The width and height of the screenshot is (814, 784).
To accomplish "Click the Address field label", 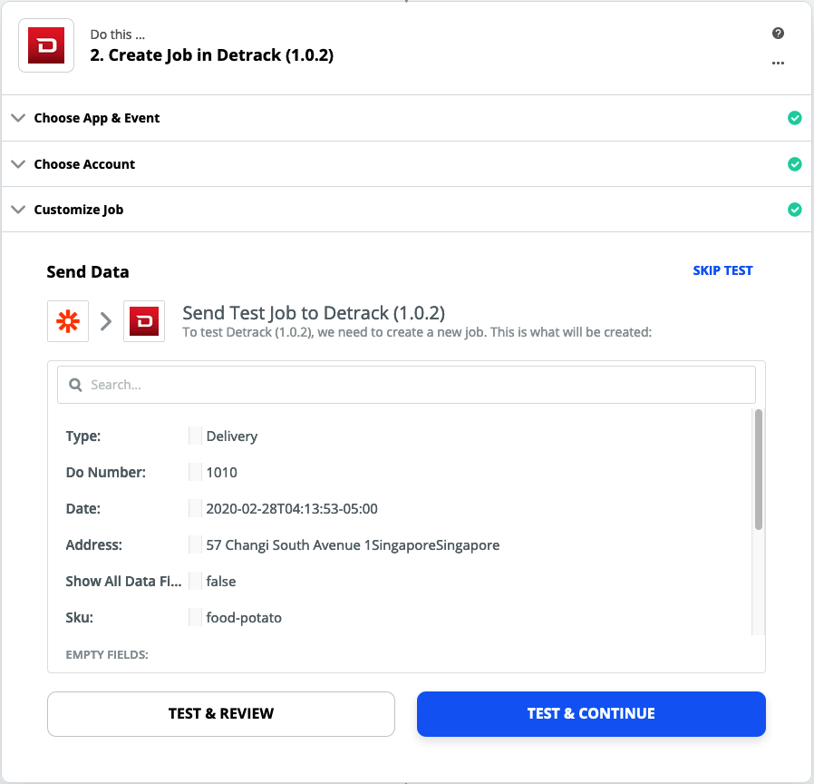I will click(x=93, y=544).
